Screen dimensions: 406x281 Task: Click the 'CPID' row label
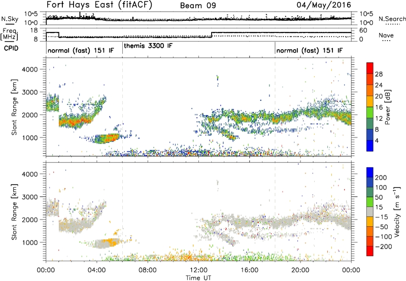tap(11, 48)
